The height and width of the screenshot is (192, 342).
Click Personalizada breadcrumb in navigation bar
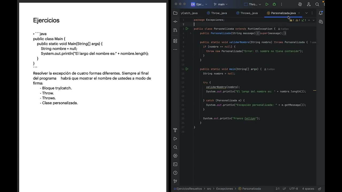[x=249, y=189]
